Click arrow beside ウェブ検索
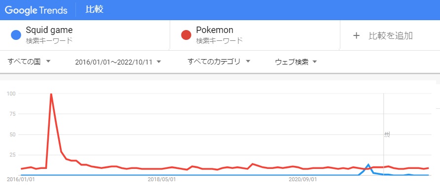The height and width of the screenshot is (195, 440). tap(315, 62)
